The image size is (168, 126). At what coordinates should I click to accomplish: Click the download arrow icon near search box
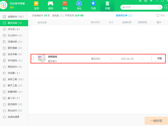(166, 7)
